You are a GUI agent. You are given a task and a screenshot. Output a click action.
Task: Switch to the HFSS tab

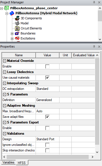(22, 163)
